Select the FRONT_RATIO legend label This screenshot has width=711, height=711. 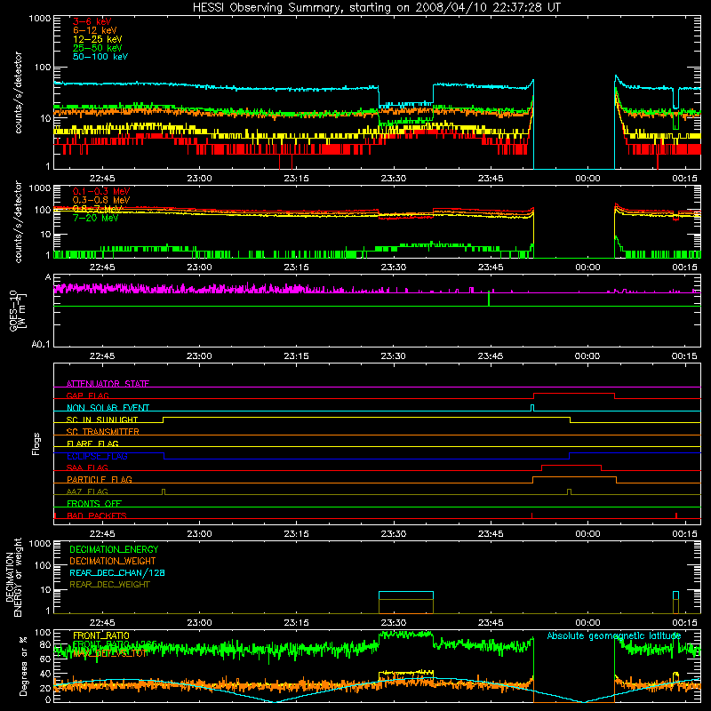click(x=101, y=635)
